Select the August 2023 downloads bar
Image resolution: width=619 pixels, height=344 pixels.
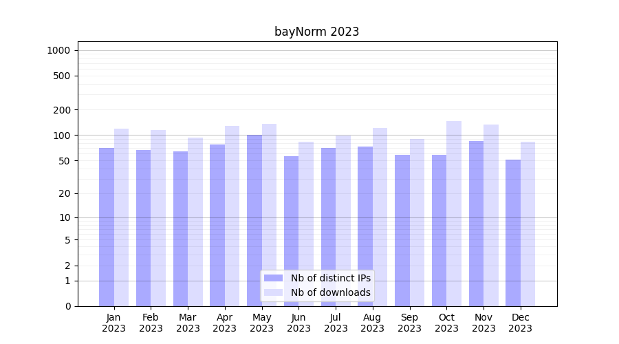[380, 217]
